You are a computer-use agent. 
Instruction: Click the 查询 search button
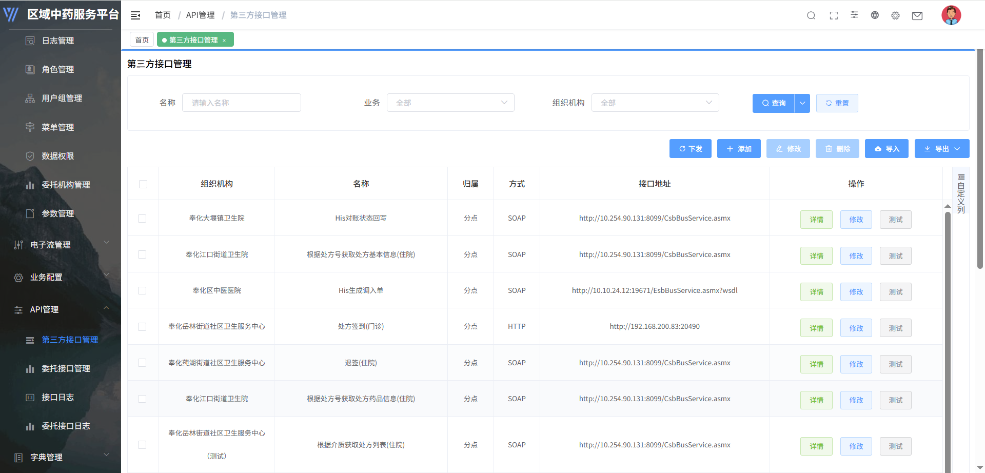[x=774, y=103]
